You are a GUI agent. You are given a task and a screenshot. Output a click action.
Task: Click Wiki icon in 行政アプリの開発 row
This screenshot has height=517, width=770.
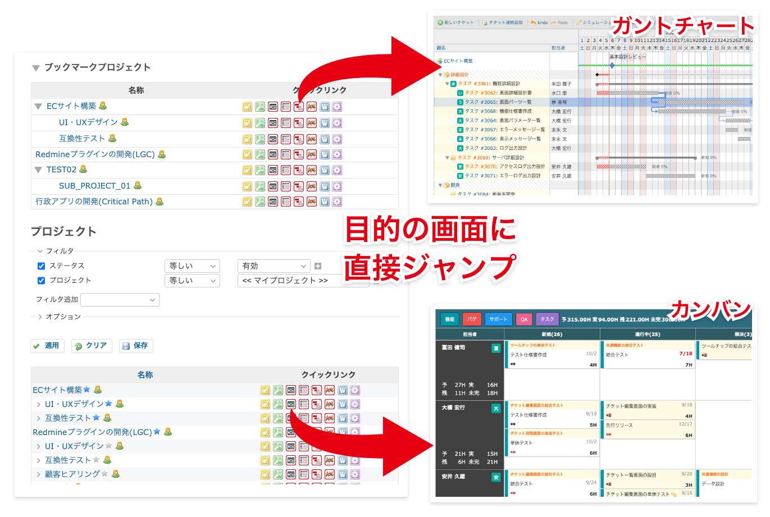[325, 202]
